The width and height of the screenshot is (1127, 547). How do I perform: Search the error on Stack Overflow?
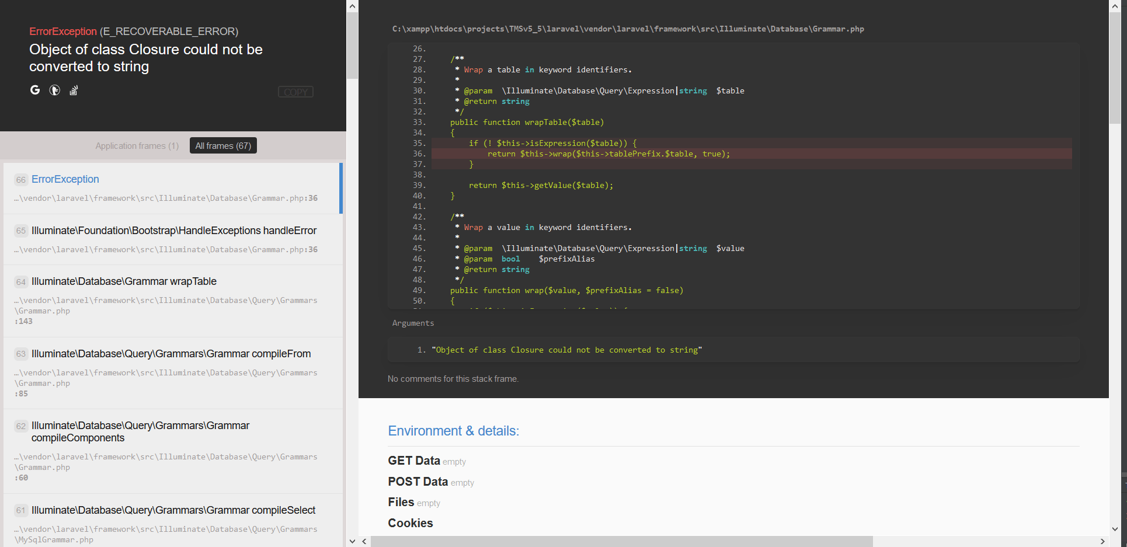[74, 90]
